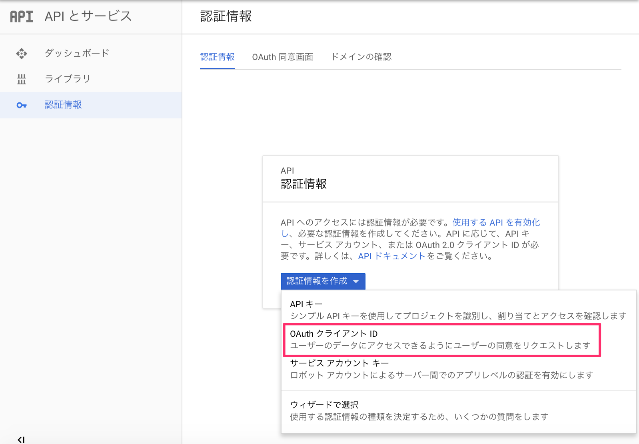This screenshot has height=444, width=639.
Task: Switch to the OAuth 同意画面 tab
Action: [x=282, y=57]
